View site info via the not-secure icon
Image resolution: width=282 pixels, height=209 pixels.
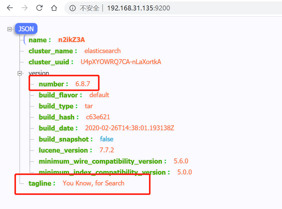(72, 8)
